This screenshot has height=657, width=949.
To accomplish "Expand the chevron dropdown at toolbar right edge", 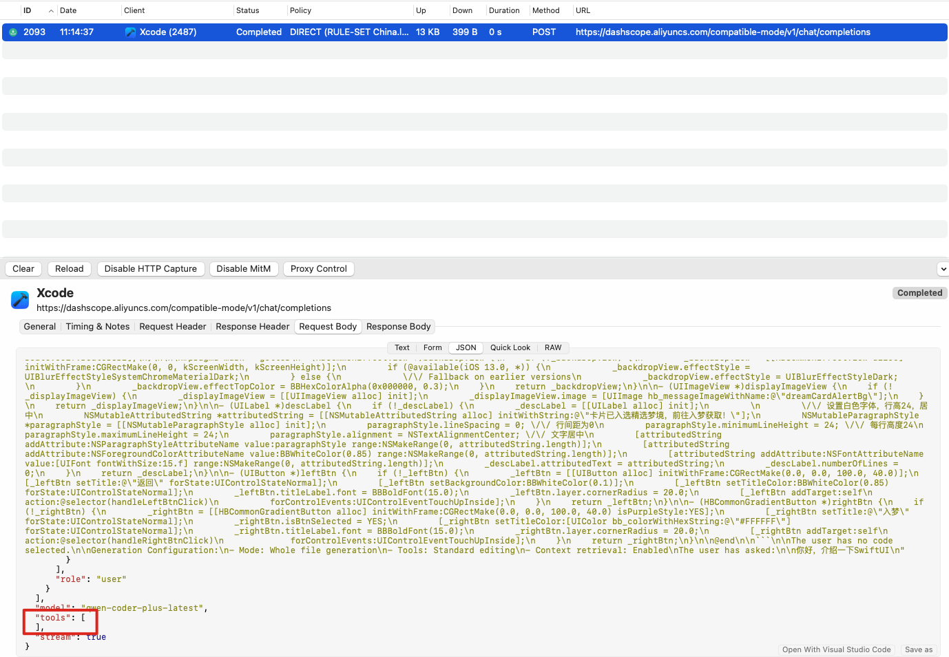I will click(x=943, y=269).
